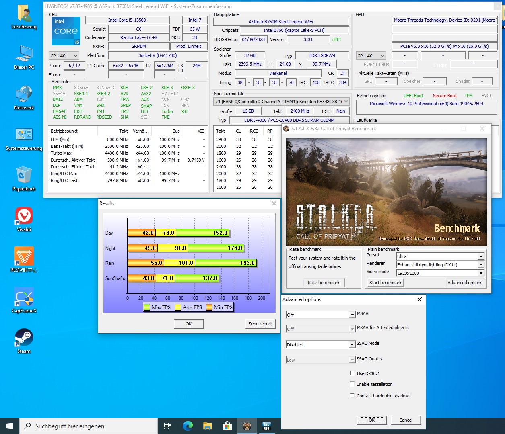505x434 pixels.
Task: Switch to HWiNFO taskbar icon
Action: click(266, 426)
